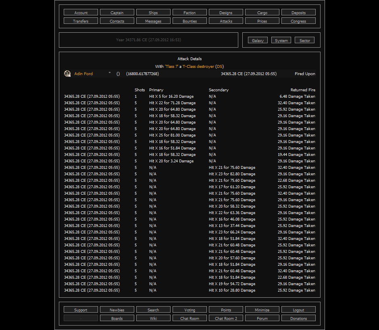This screenshot has height=330, width=379.
Task: Click the coordinates (16800.617877268)
Action: (142, 74)
